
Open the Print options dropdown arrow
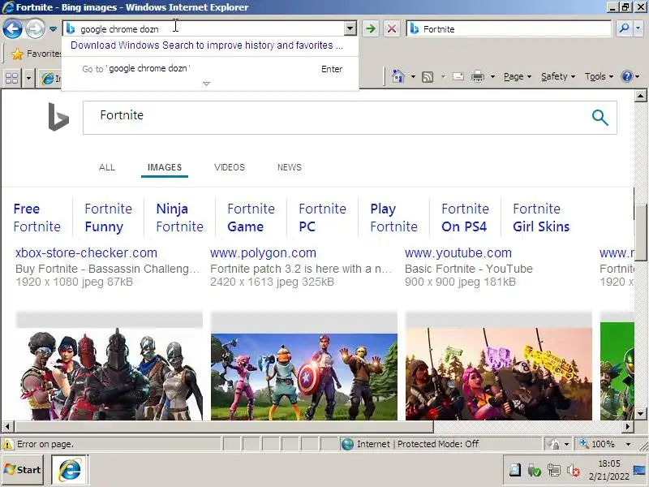coord(492,76)
